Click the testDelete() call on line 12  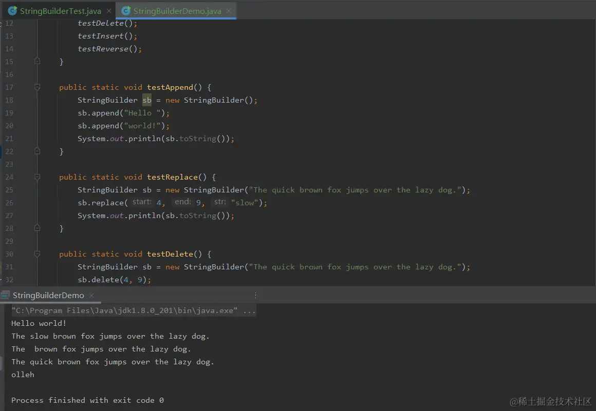107,23
